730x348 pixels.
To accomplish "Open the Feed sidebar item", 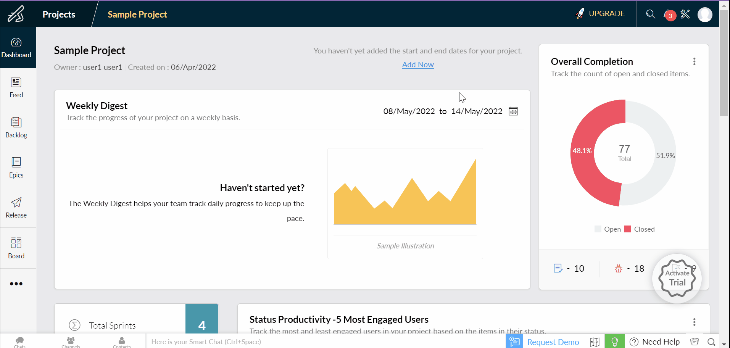I will click(16, 88).
